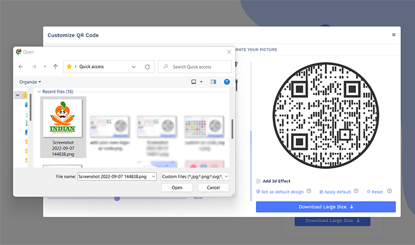Image resolution: width=415 pixels, height=245 pixels.
Task: Click the Back arrow in file dialog
Action: coord(21,67)
